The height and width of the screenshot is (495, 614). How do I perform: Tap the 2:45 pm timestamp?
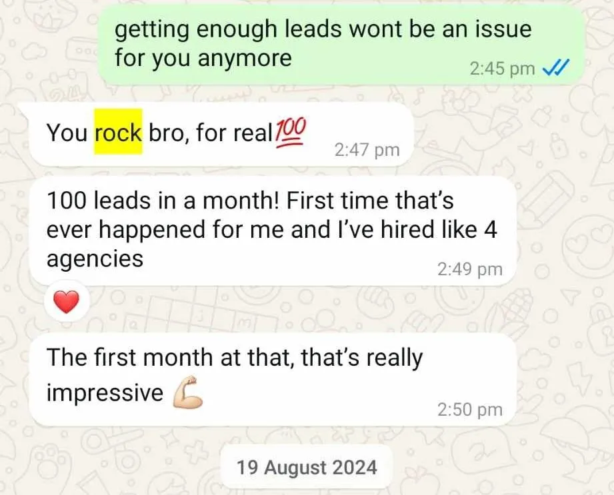[502, 69]
